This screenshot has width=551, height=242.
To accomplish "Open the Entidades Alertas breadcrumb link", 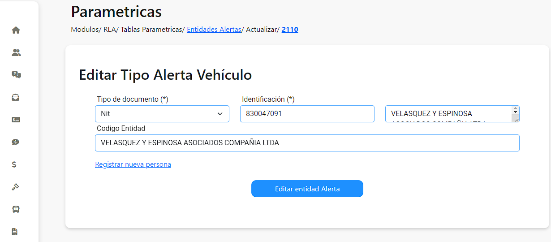I will (x=214, y=30).
